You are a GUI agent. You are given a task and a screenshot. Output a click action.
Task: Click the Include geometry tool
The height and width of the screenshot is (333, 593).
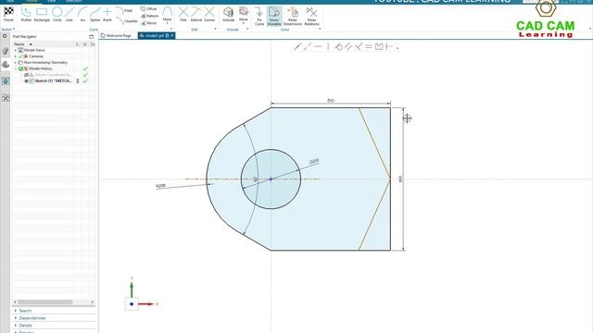[x=229, y=14]
